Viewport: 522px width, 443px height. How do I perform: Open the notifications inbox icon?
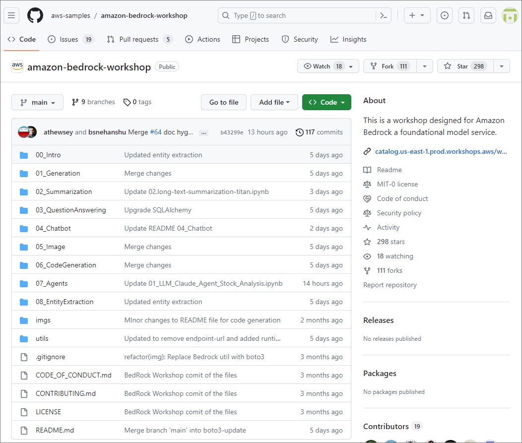click(488, 16)
